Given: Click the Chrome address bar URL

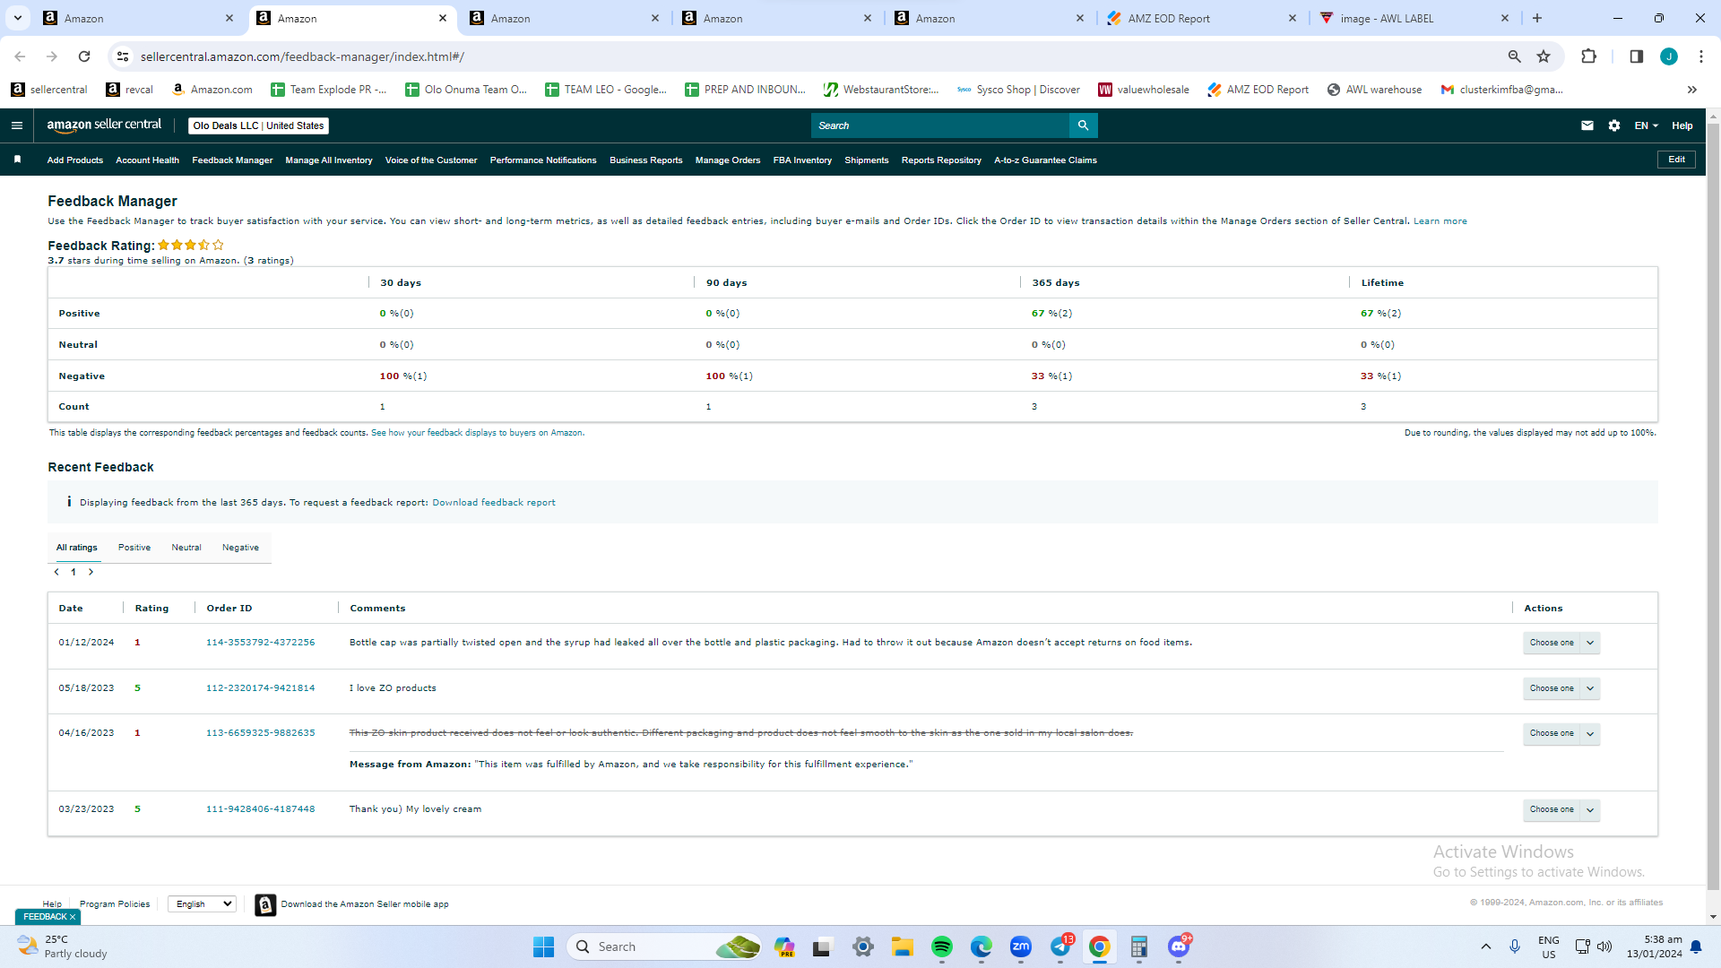Looking at the screenshot, I should pyautogui.click(x=302, y=56).
